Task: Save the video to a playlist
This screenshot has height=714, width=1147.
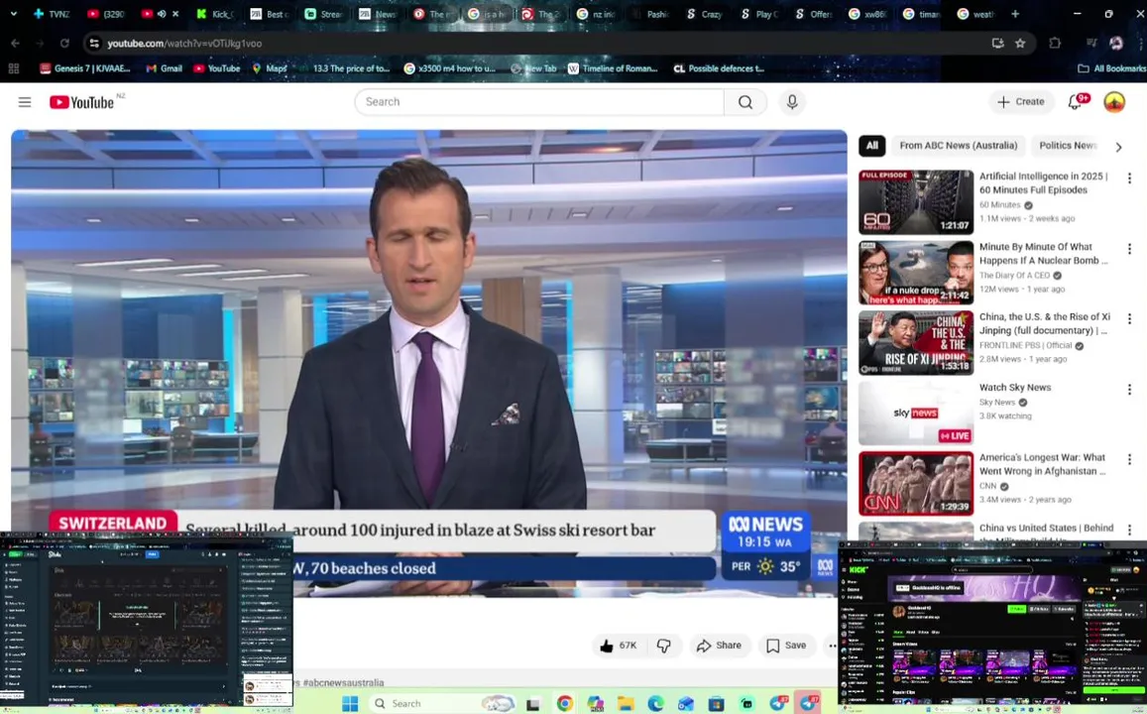Action: (787, 646)
